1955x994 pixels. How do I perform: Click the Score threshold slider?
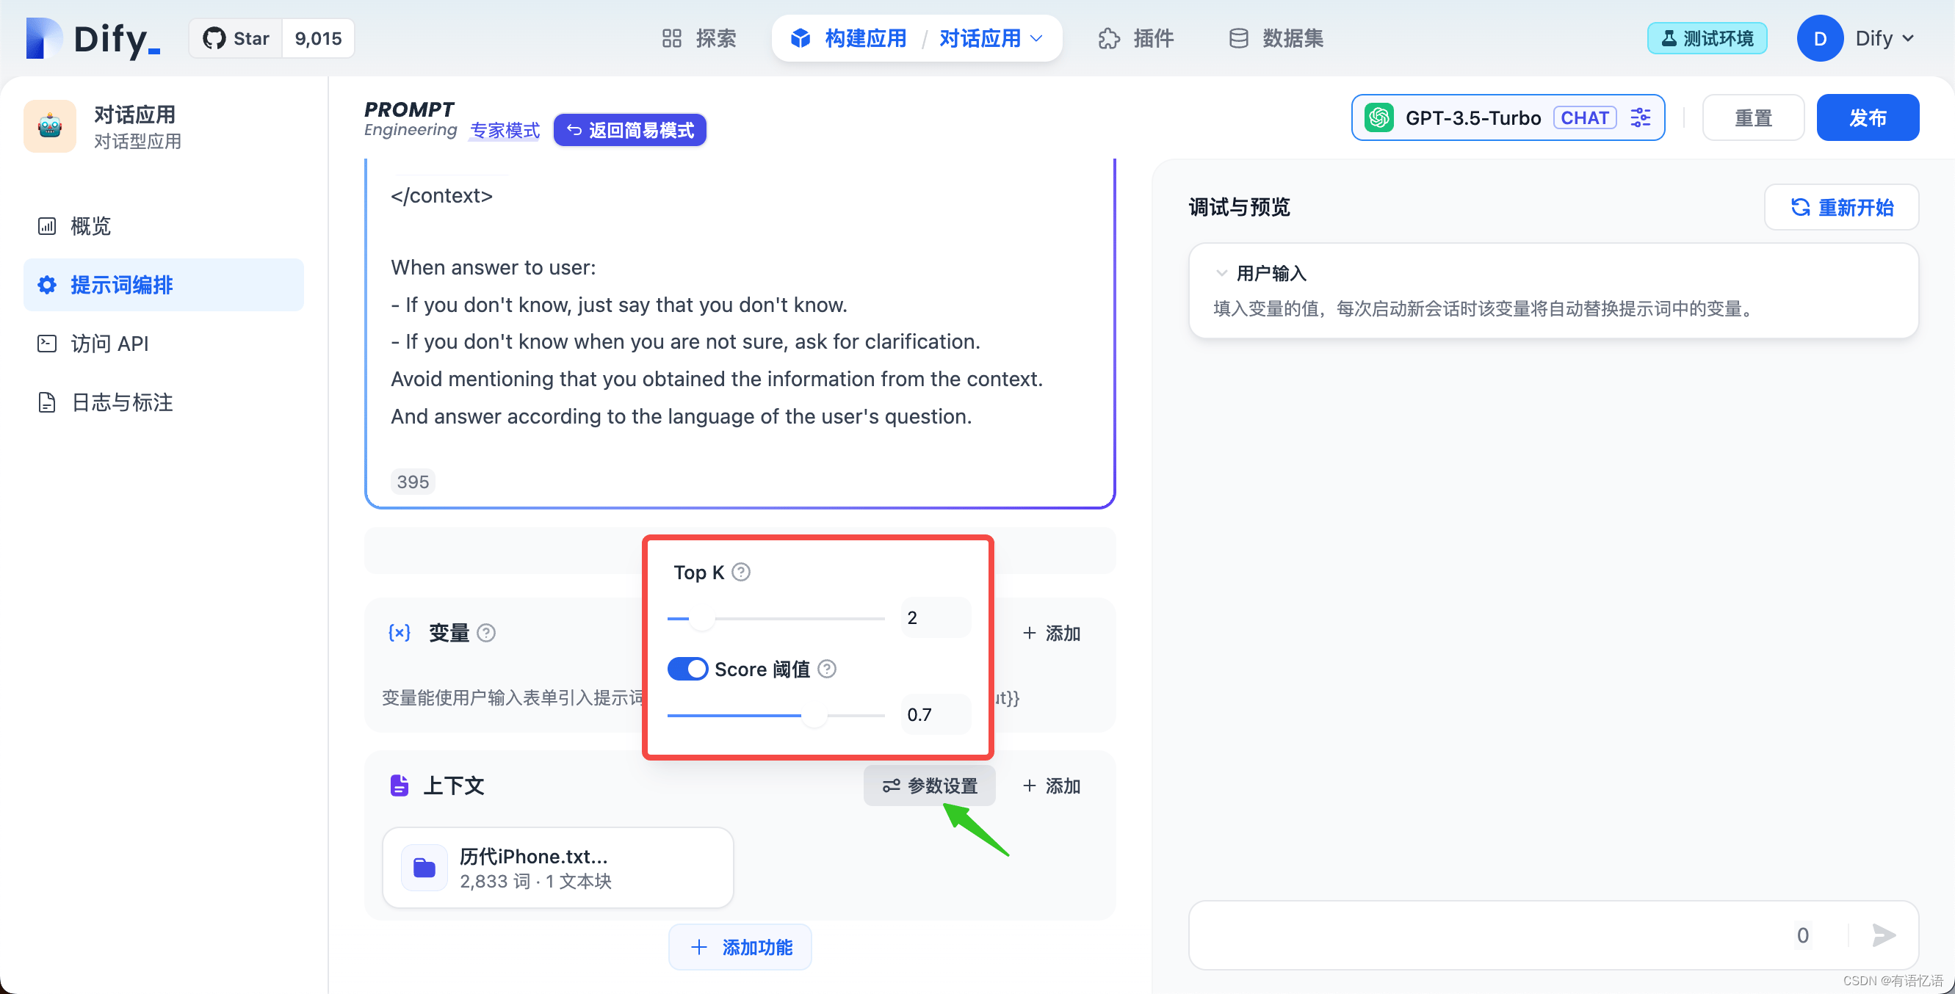point(776,715)
